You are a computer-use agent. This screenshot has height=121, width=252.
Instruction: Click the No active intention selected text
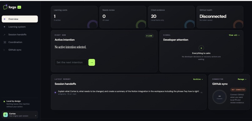70,47
